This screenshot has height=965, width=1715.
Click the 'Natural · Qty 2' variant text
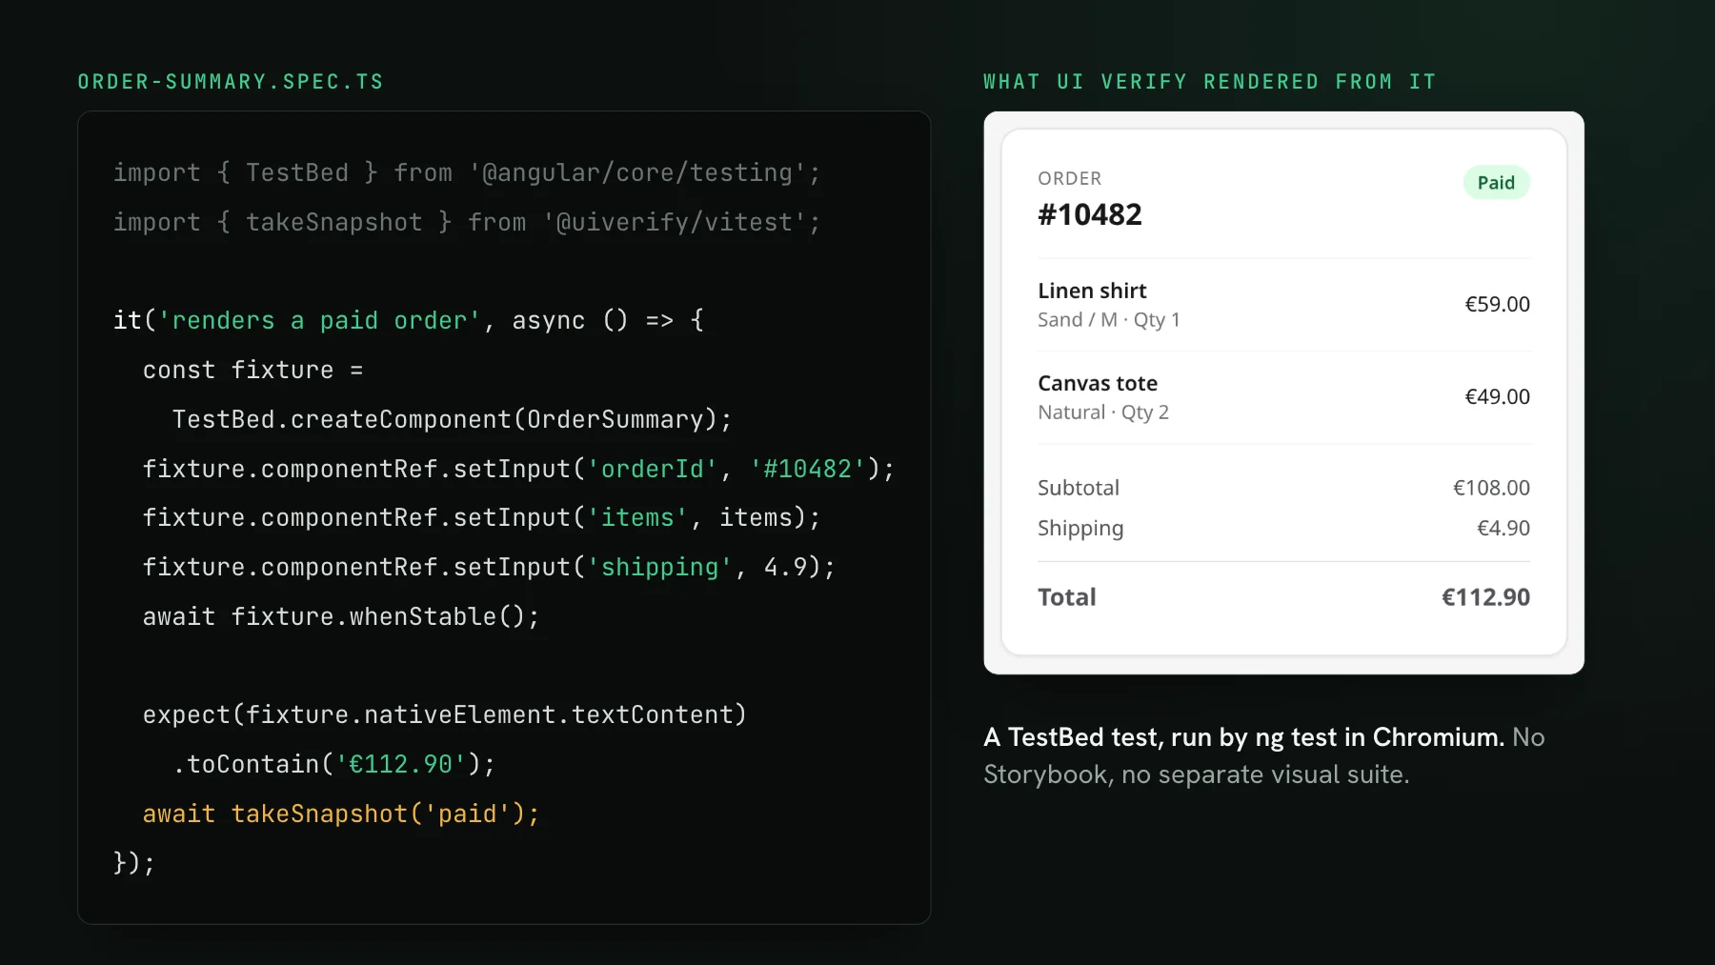[1103, 412]
